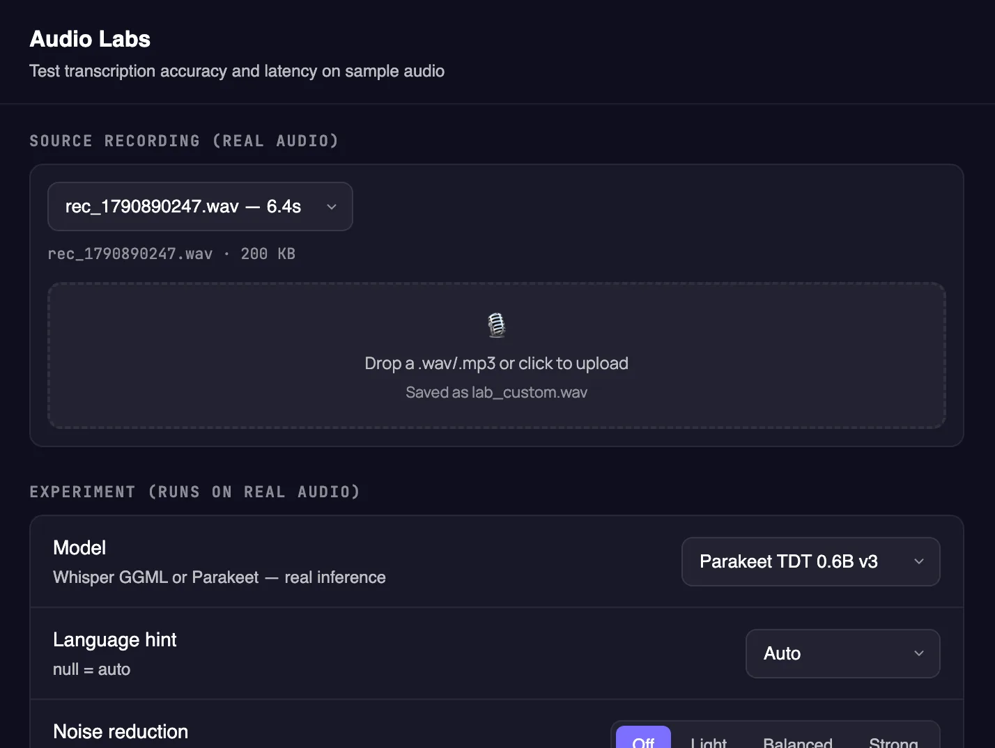
Task: Click the EXPERIMENT (RUNS ON REAL AUDIO) heading
Action: (195, 492)
